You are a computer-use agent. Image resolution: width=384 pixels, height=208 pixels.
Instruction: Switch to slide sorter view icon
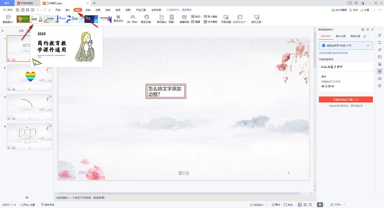(x=305, y=204)
